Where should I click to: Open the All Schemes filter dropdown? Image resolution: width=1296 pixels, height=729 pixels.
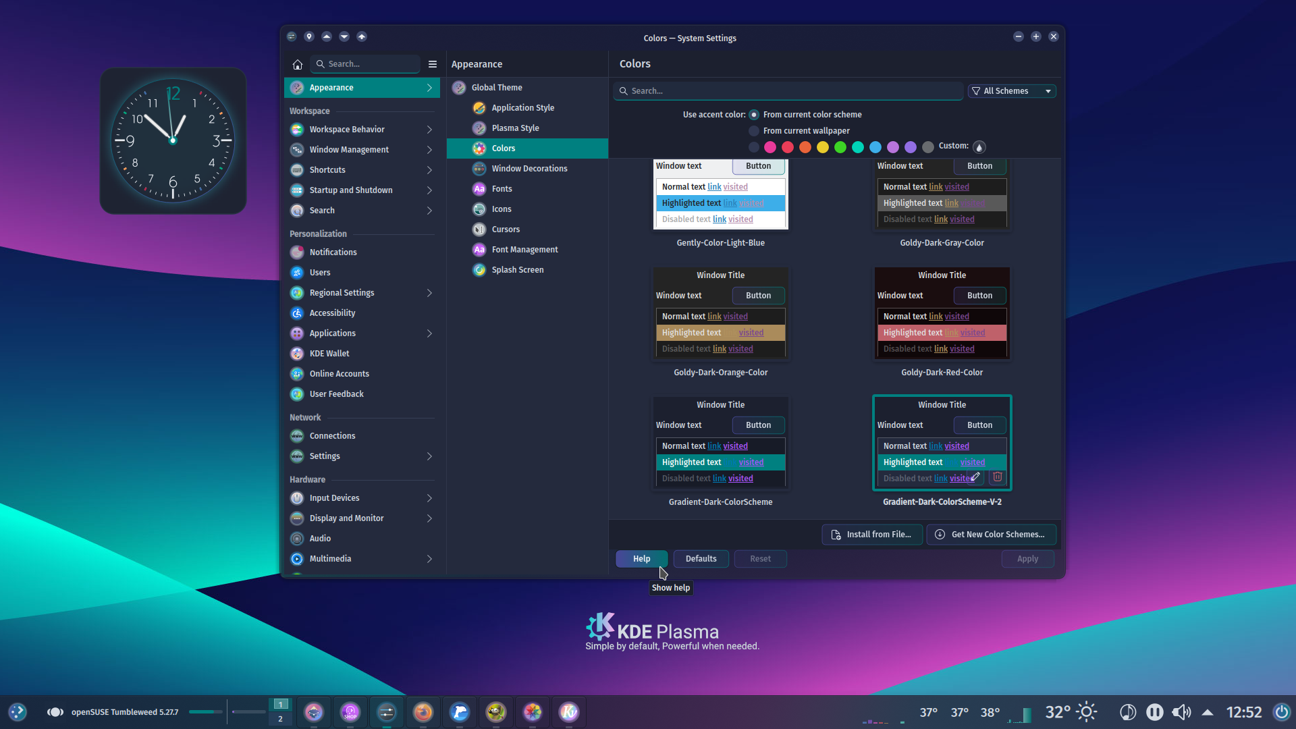click(x=1012, y=91)
